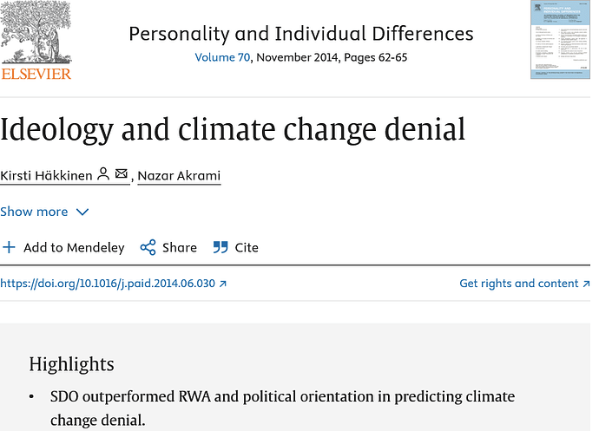The height and width of the screenshot is (431, 599).
Task: Click Get rights and content
Action: 519,284
